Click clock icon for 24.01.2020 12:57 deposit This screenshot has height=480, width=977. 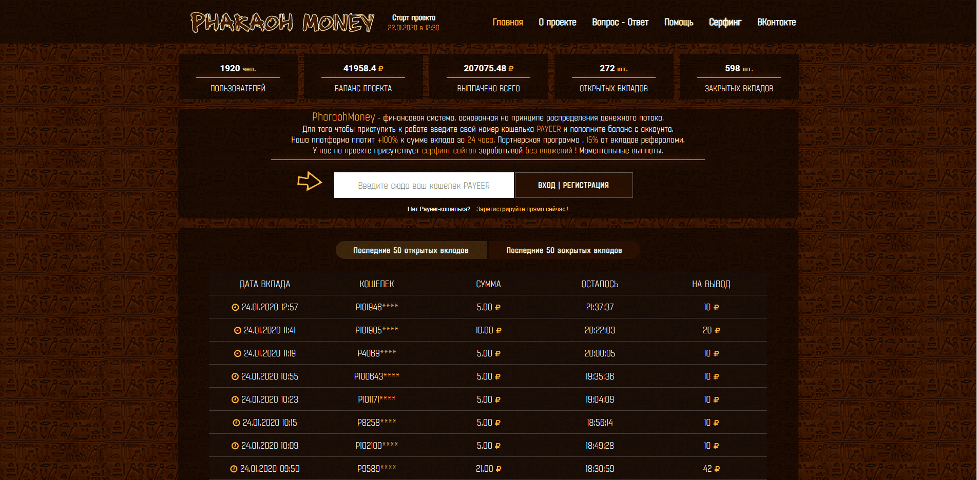pos(235,307)
